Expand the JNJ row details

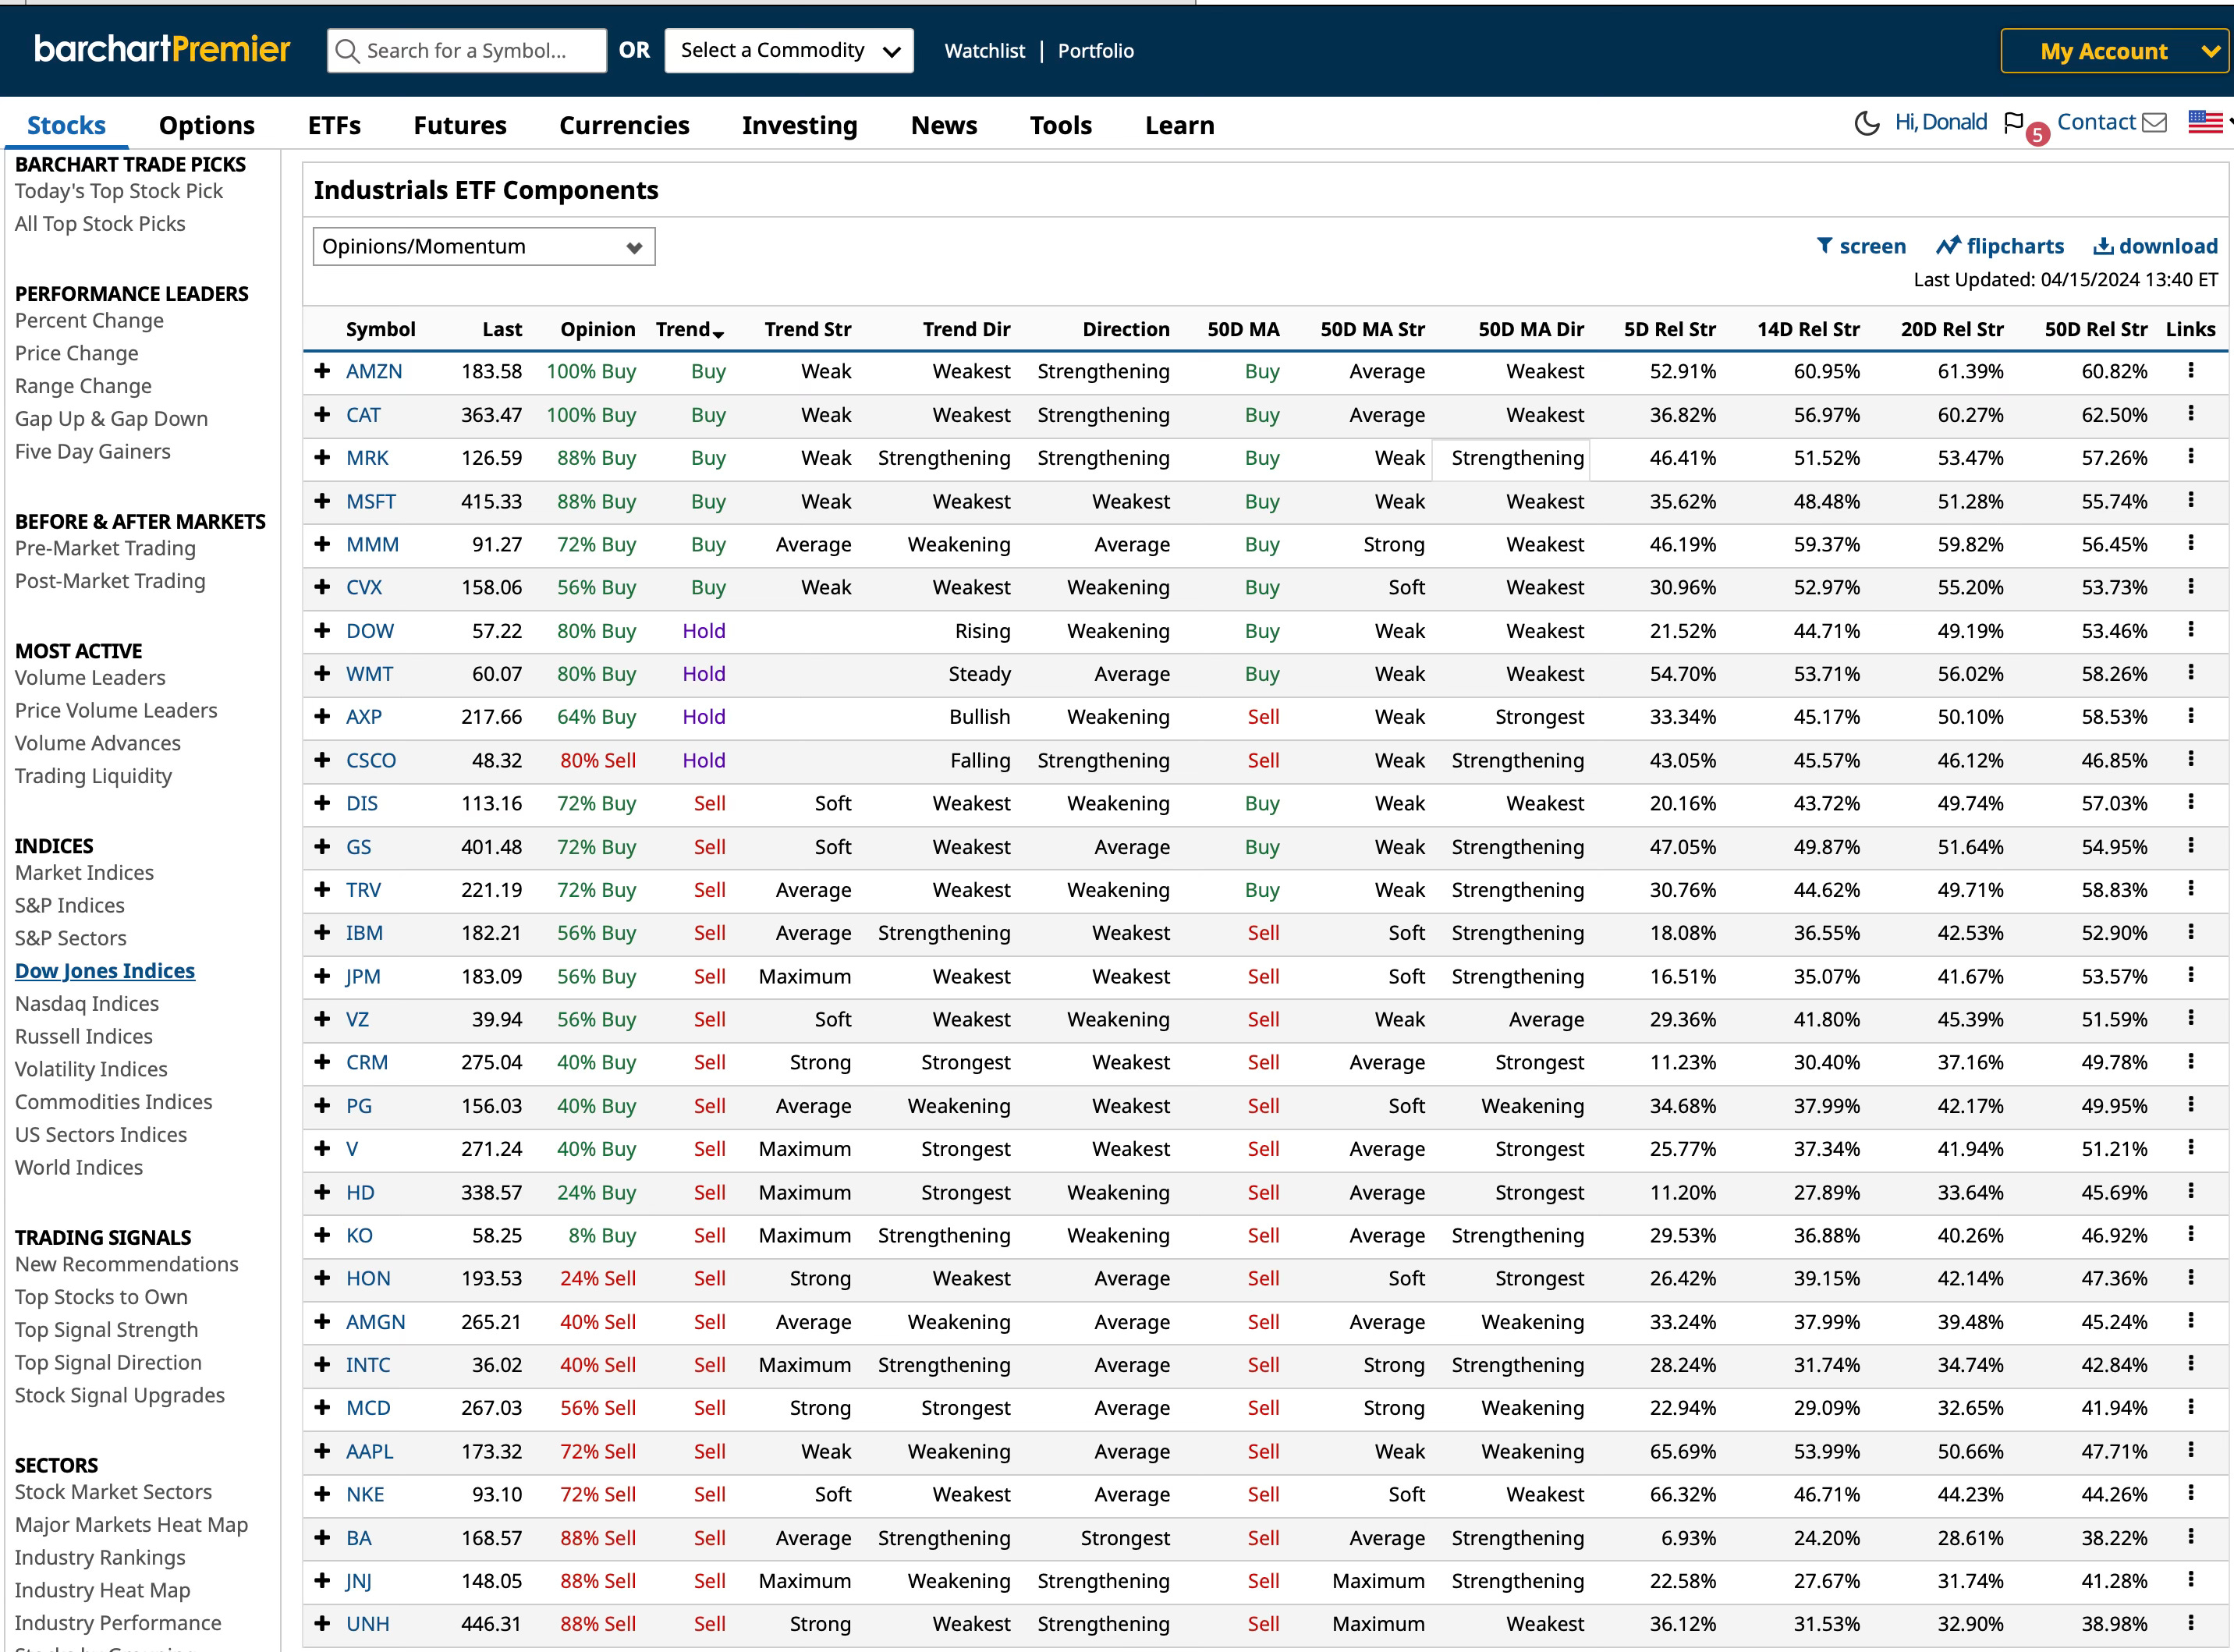pyautogui.click(x=322, y=1580)
